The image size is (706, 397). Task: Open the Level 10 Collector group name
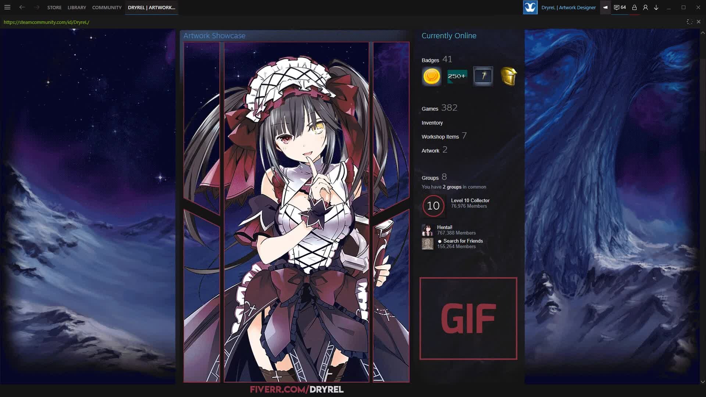(470, 200)
